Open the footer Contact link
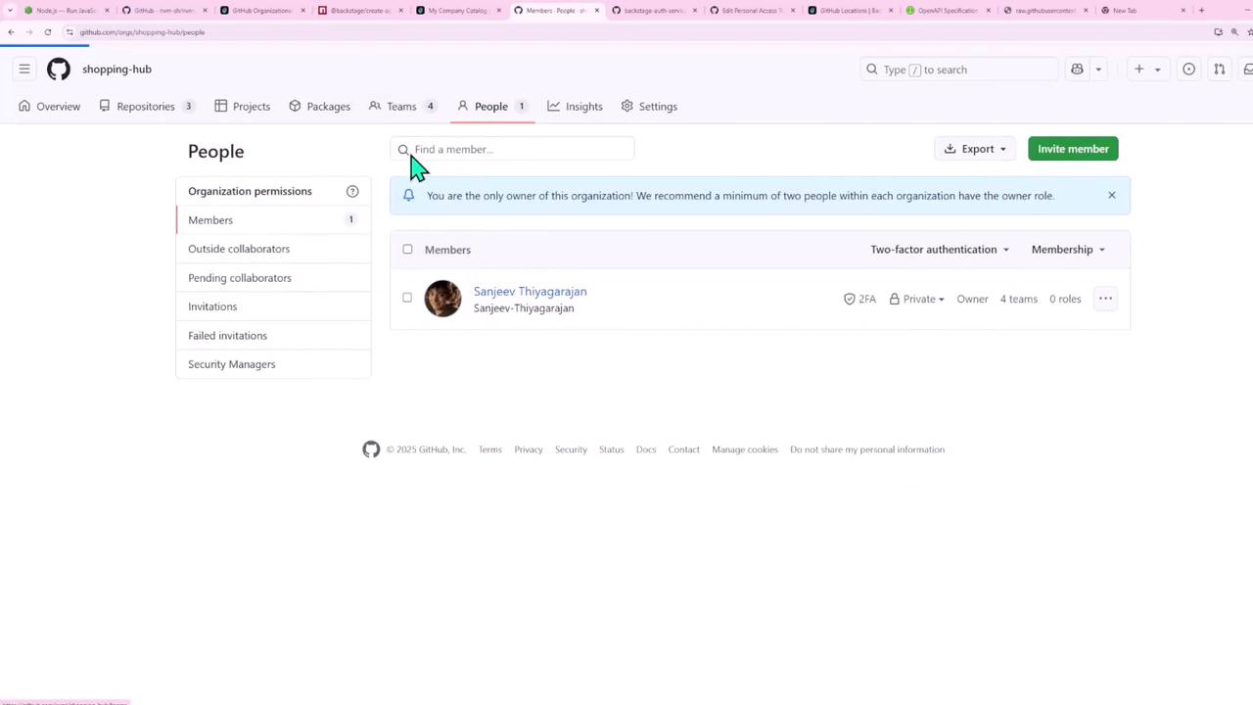The height and width of the screenshot is (705, 1253). tap(684, 449)
